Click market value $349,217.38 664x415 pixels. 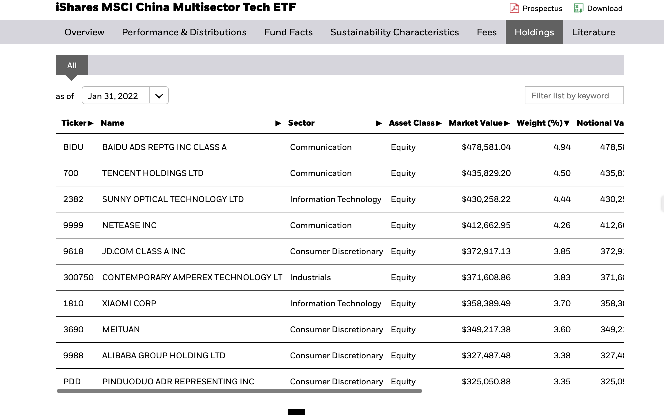pos(486,329)
